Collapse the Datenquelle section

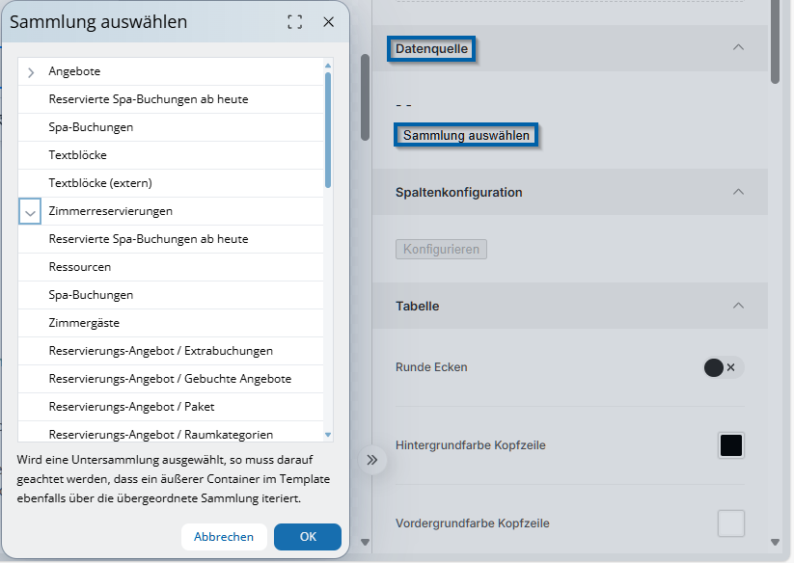coord(738,47)
